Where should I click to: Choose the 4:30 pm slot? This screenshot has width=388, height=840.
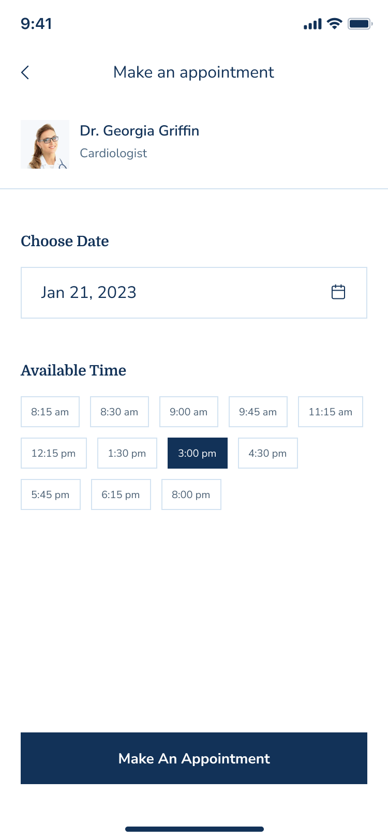pos(268,453)
